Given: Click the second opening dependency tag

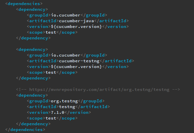Looking at the screenshot, I should pos(32,49).
